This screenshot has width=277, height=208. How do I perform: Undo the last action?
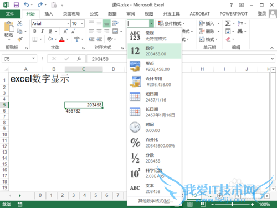(26, 5)
